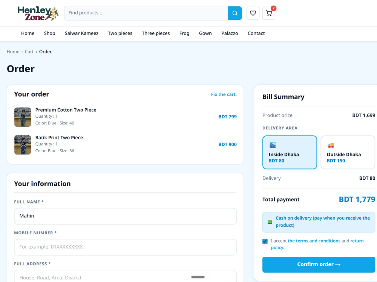Click the Henley Zone logo

click(x=38, y=14)
